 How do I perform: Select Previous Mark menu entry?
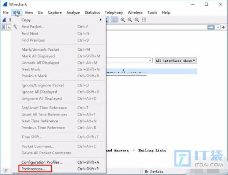point(59,76)
